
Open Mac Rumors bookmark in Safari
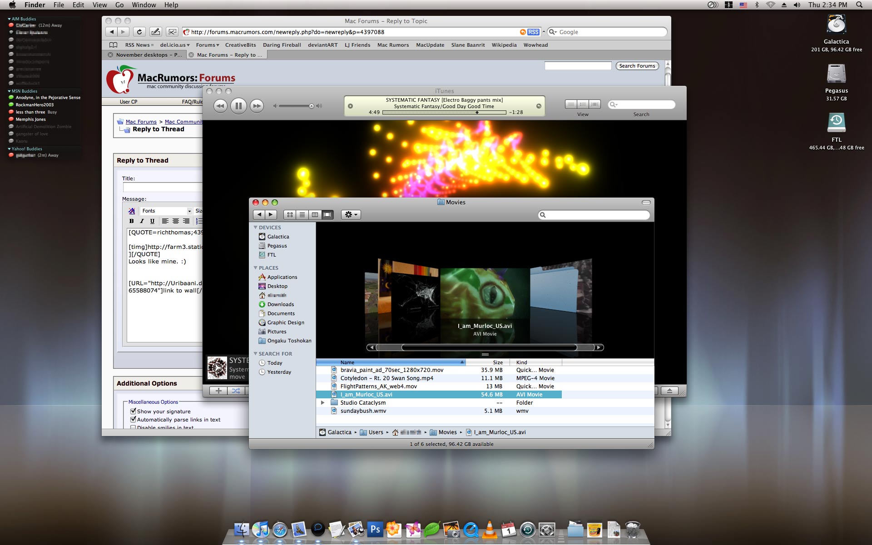point(393,45)
